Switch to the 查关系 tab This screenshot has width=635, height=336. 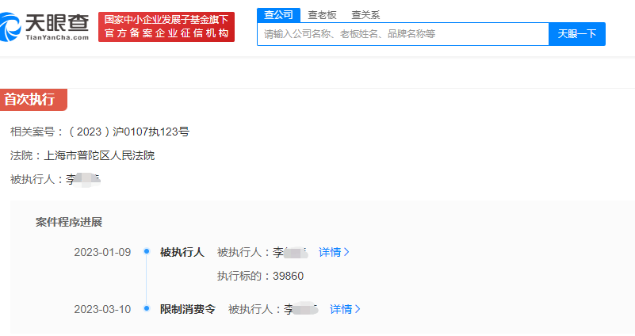coord(365,15)
